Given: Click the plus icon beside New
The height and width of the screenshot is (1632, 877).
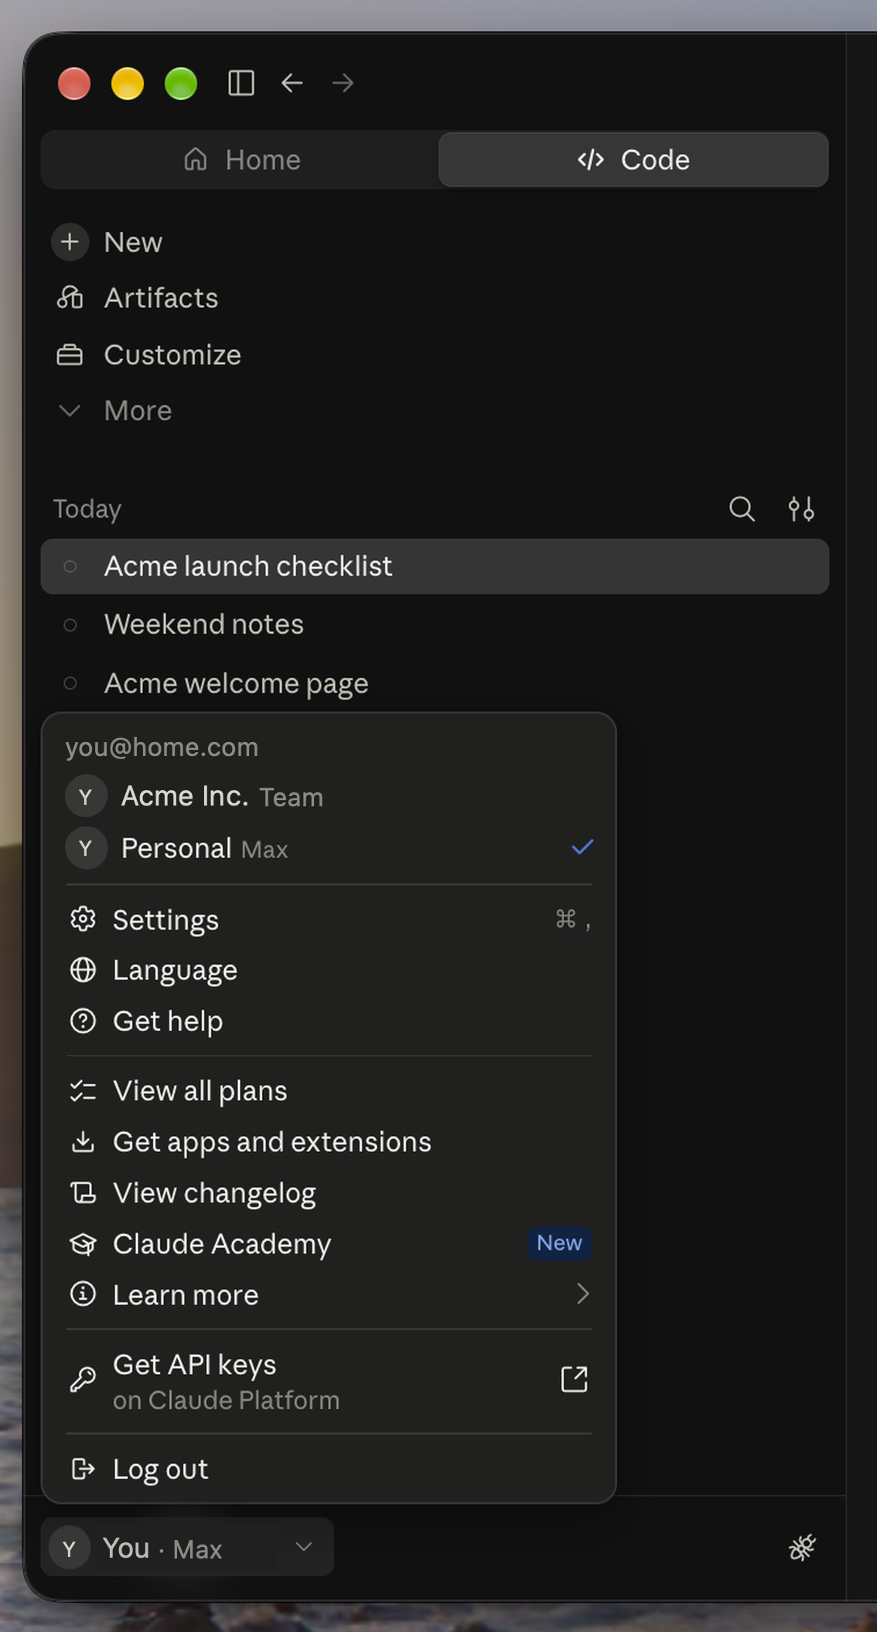Looking at the screenshot, I should coord(70,242).
